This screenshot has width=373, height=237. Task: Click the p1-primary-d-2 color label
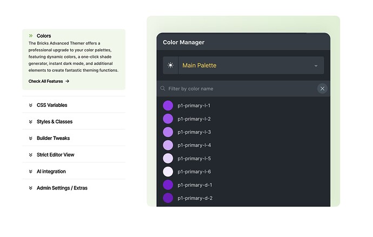(x=195, y=198)
